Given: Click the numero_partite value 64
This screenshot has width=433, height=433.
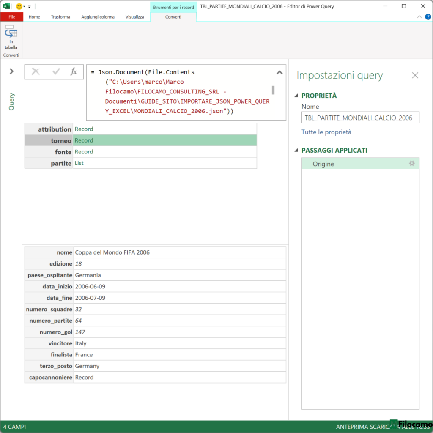Looking at the screenshot, I should tap(78, 321).
